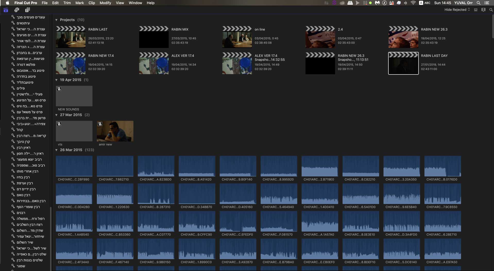Viewport: 494px width, 271px height.
Task: Select the vts compound clip
Action: coord(74,131)
